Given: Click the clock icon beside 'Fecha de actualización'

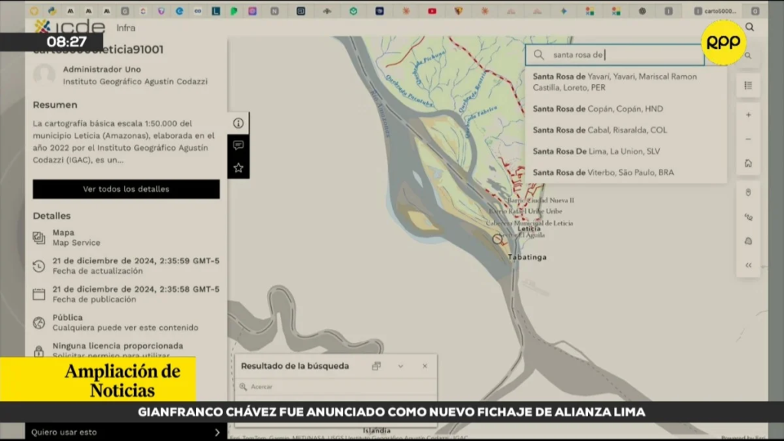Looking at the screenshot, I should [39, 266].
